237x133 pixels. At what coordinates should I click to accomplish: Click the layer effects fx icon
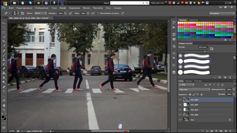click(207, 131)
